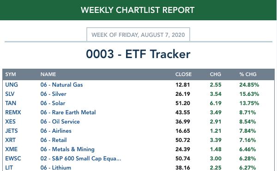Open the 06 - Silver chart link
The image size is (277, 171).
coord(54,94)
